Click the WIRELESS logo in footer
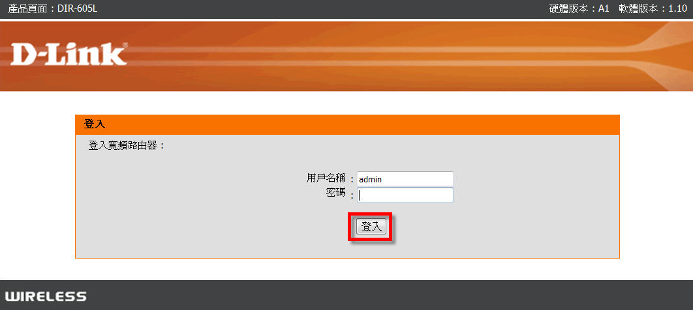The width and height of the screenshot is (693, 310). click(46, 296)
